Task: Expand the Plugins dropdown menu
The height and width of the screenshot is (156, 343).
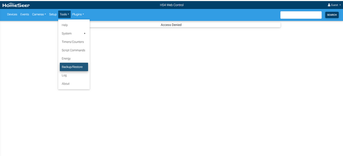Action: (78, 14)
